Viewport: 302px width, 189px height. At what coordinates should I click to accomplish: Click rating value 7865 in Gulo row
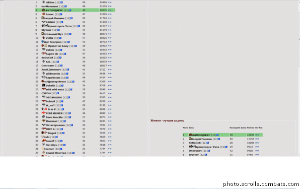pos(103,137)
